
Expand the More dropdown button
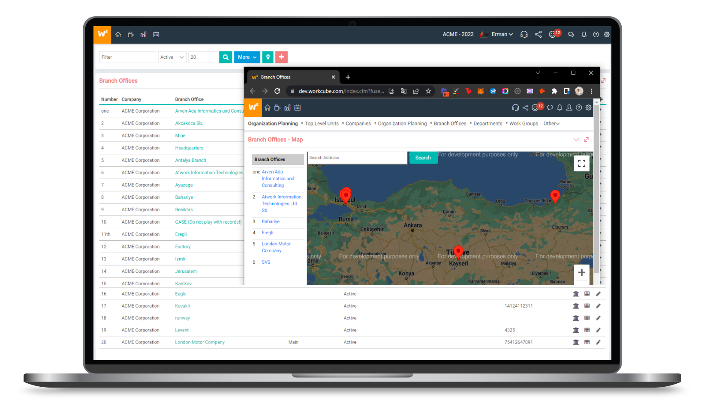coord(247,57)
